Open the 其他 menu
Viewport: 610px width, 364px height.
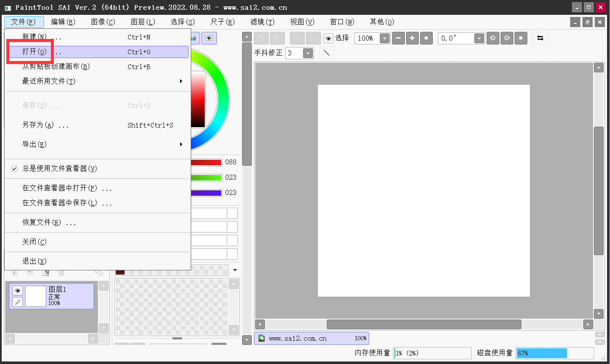pyautogui.click(x=382, y=22)
